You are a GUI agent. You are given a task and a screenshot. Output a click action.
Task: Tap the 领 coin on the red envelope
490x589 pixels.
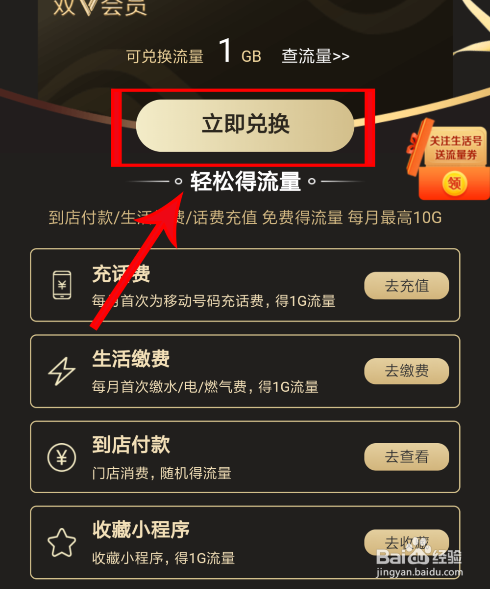pyautogui.click(x=454, y=184)
